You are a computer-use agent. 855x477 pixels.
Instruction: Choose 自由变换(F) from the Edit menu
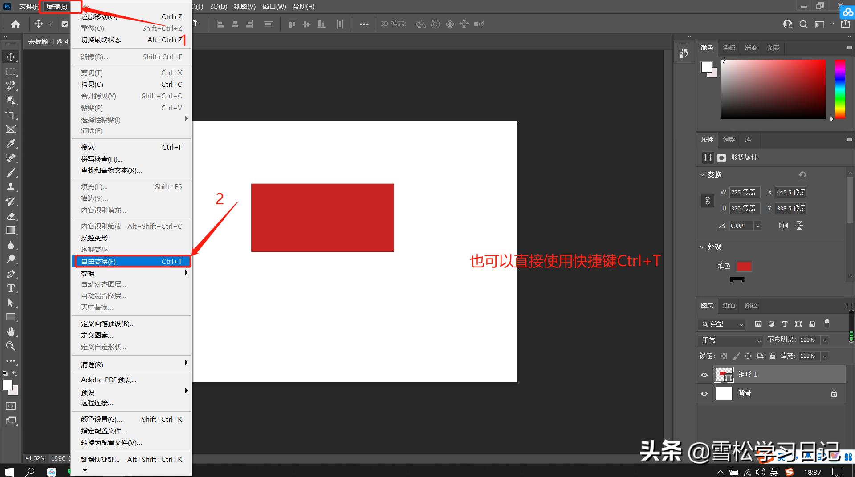pos(131,261)
